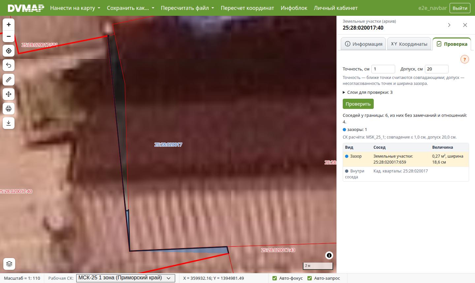The width and height of the screenshot is (475, 283).
Task: Switch to the Информация tab
Action: [x=364, y=44]
